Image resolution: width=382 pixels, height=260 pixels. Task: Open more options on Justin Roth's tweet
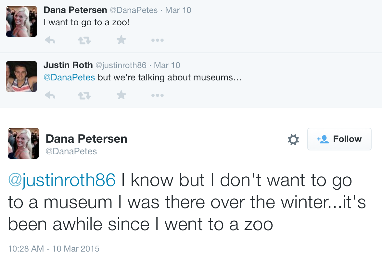pyautogui.click(x=158, y=95)
